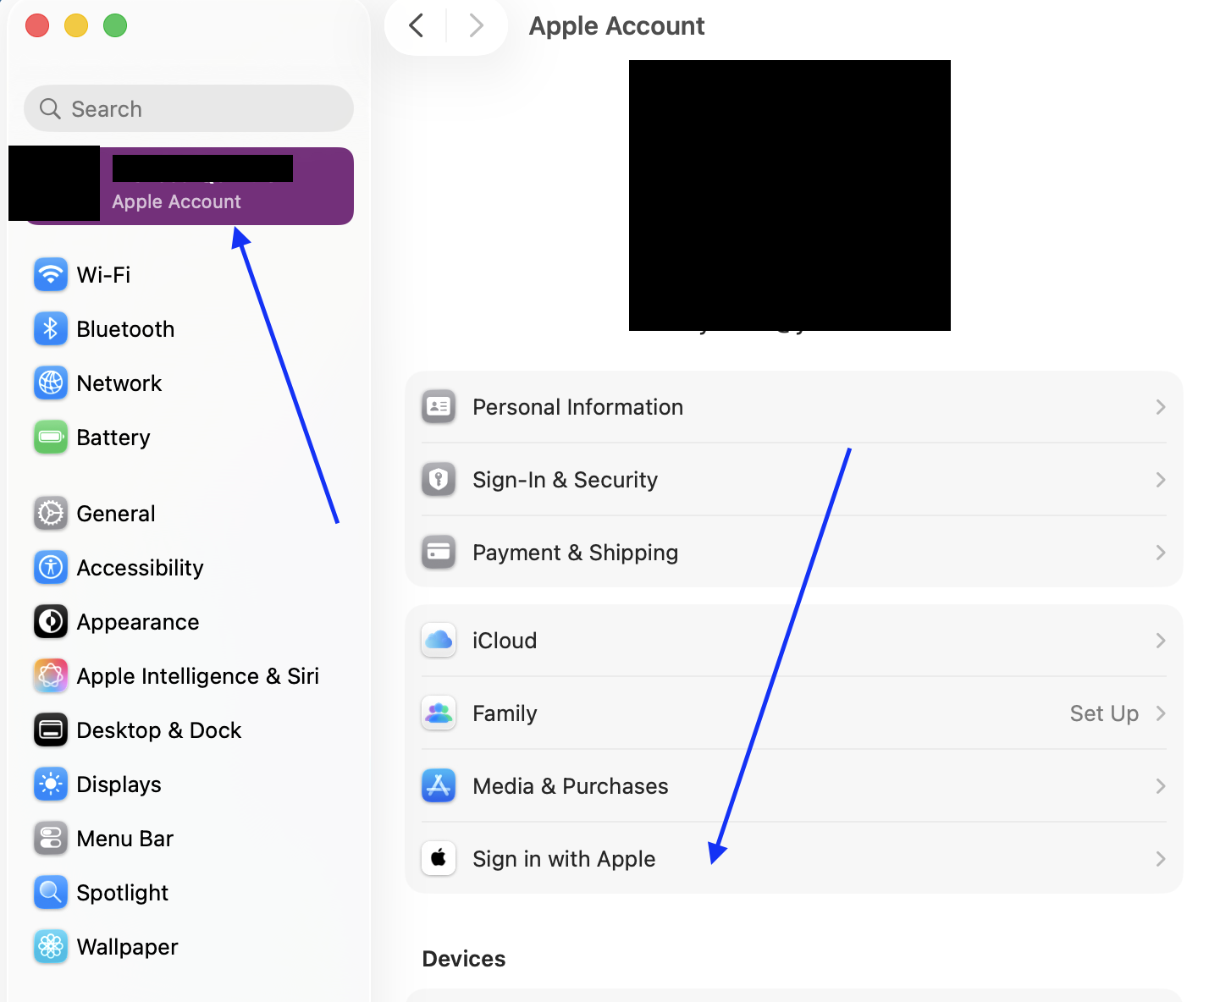Open Menu Bar settings
Viewport: 1209px width, 1002px height.
click(189, 839)
